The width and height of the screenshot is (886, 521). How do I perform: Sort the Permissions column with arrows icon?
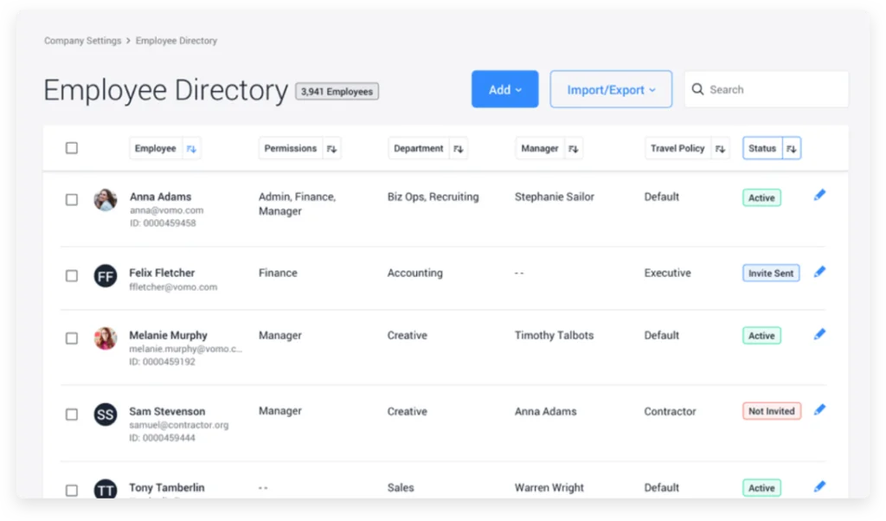[331, 149]
